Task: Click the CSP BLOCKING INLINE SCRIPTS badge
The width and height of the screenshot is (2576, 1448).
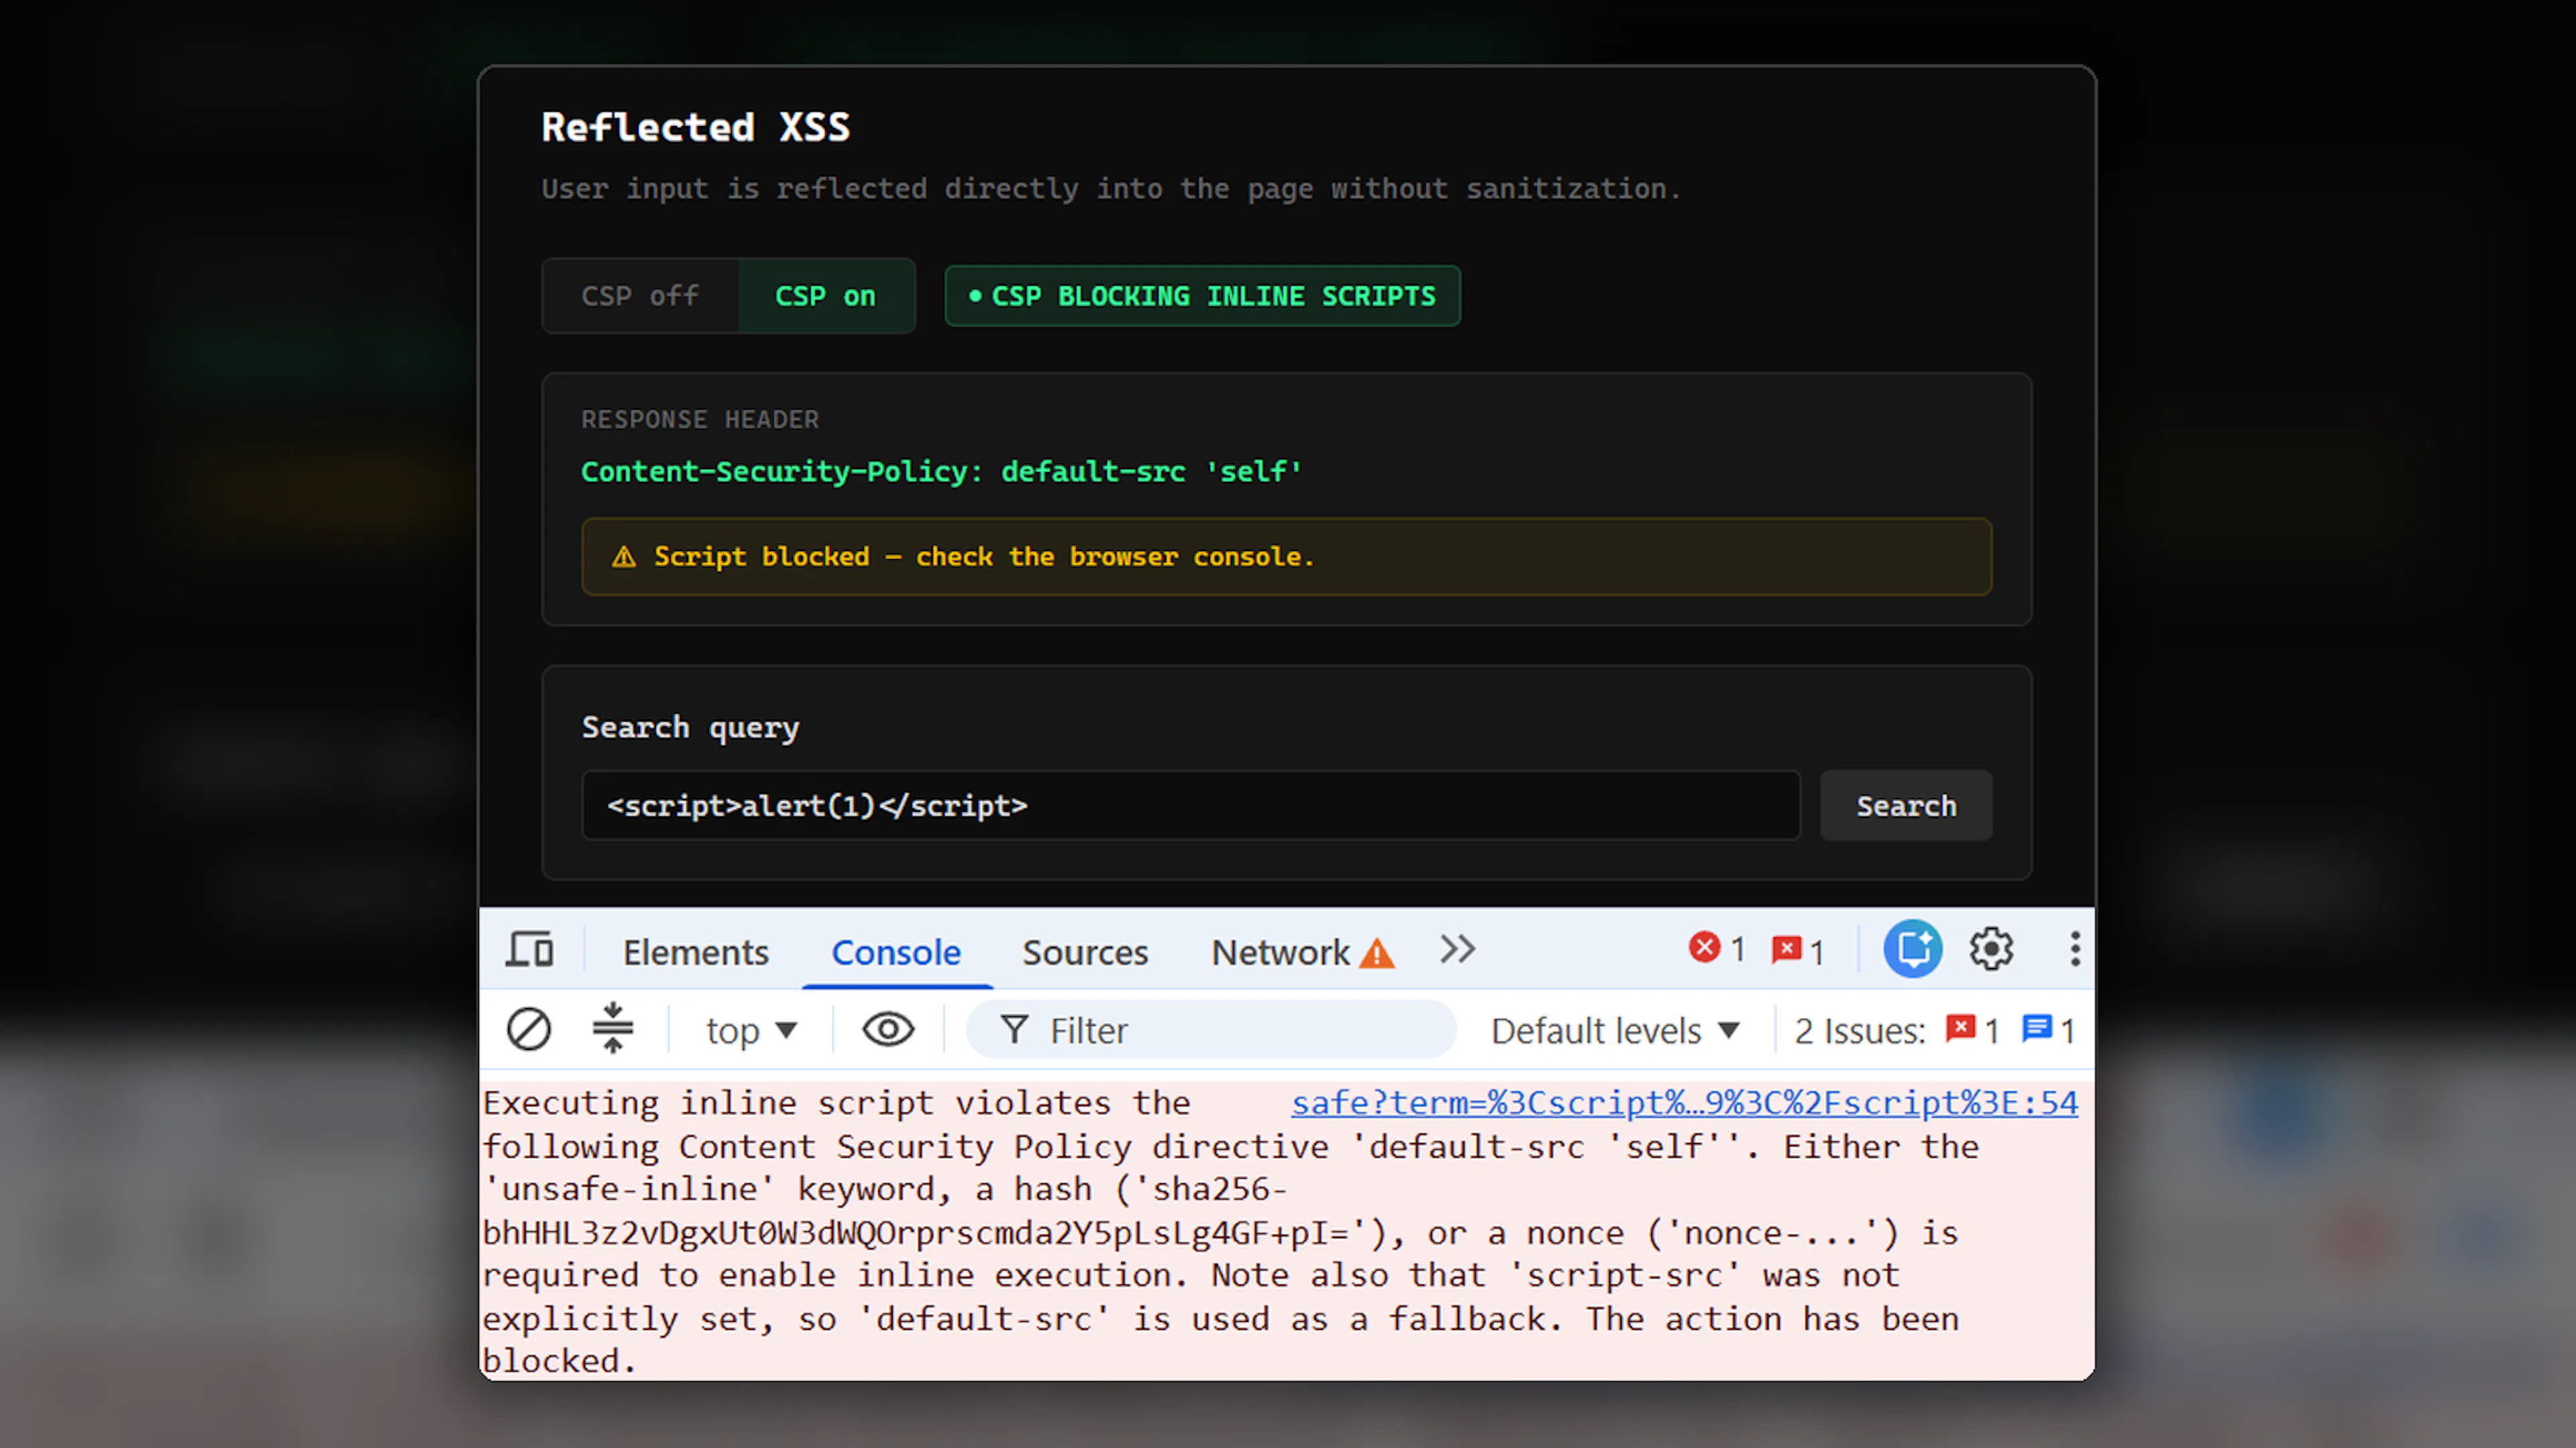Action: click(1202, 296)
